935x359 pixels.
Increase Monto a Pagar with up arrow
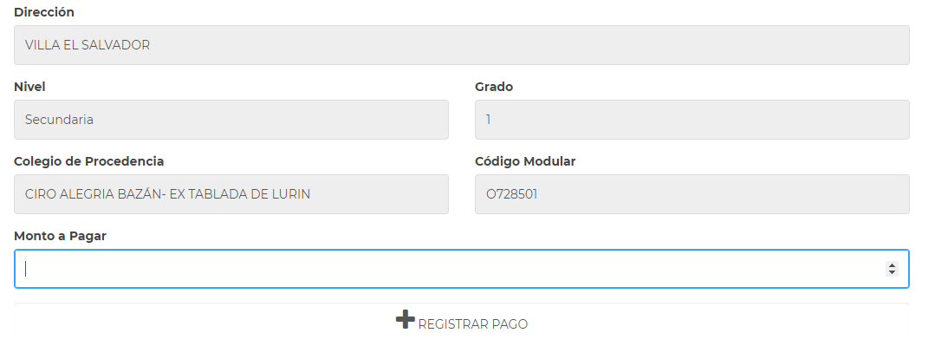click(x=892, y=265)
